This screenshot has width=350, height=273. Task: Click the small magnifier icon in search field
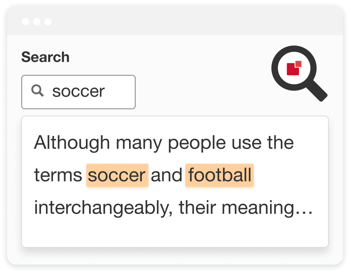tap(37, 90)
